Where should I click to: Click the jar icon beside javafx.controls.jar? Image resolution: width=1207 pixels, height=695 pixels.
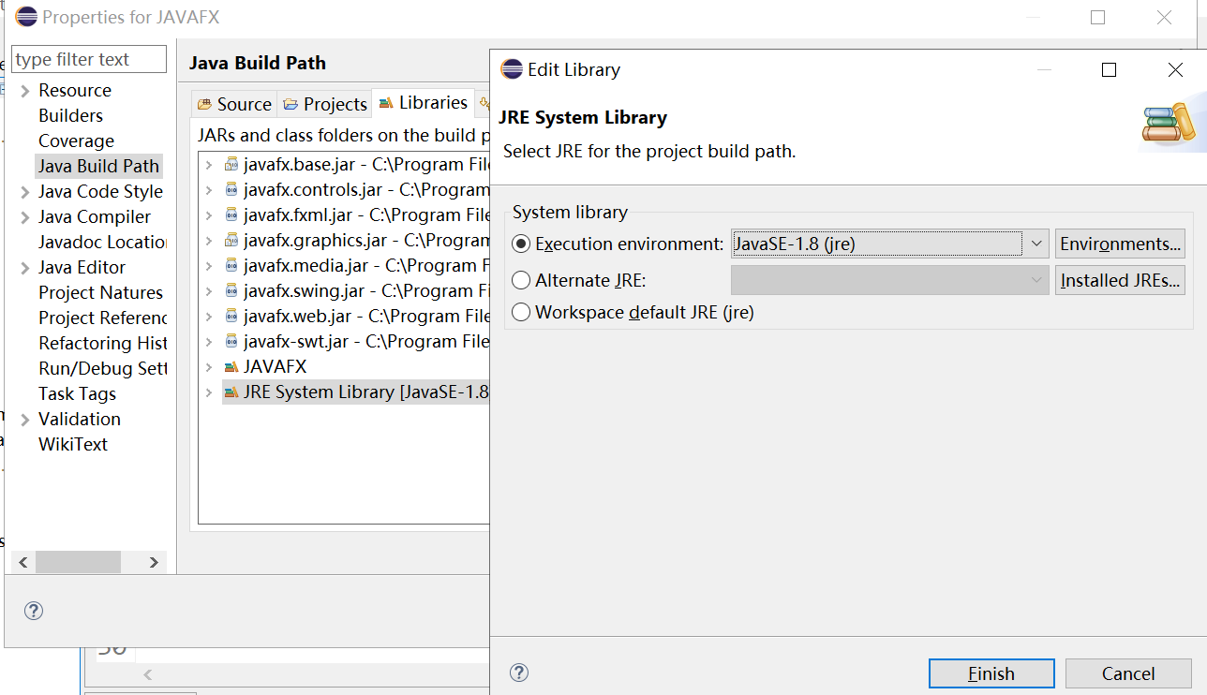231,188
